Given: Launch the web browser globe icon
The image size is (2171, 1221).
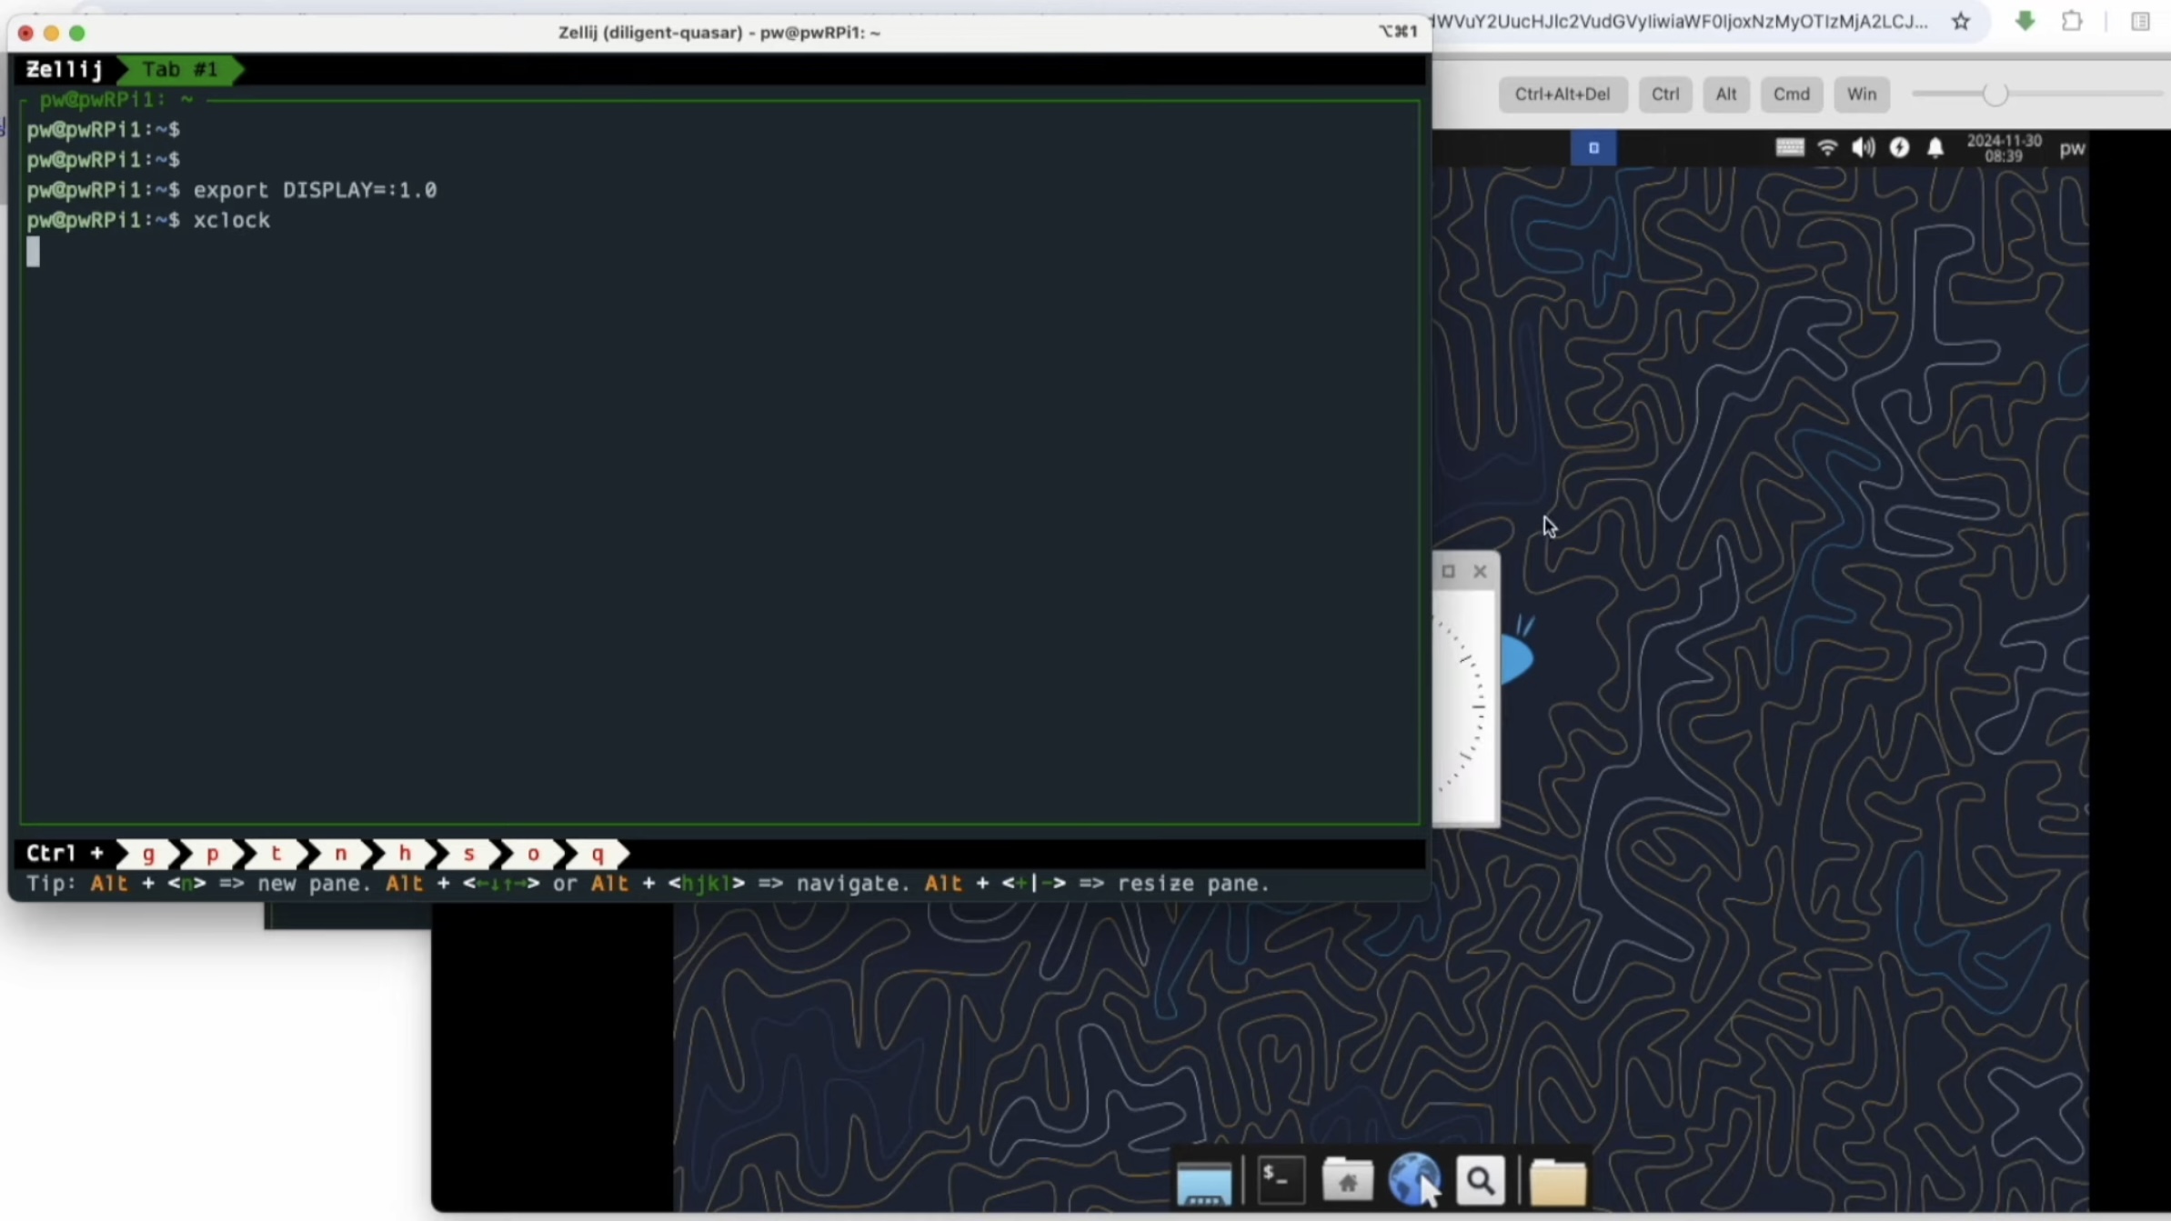Looking at the screenshot, I should (x=1412, y=1179).
